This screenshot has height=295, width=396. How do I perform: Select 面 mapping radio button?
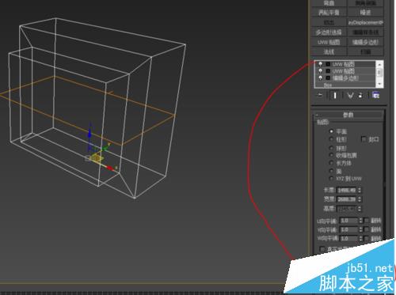tap(331, 171)
